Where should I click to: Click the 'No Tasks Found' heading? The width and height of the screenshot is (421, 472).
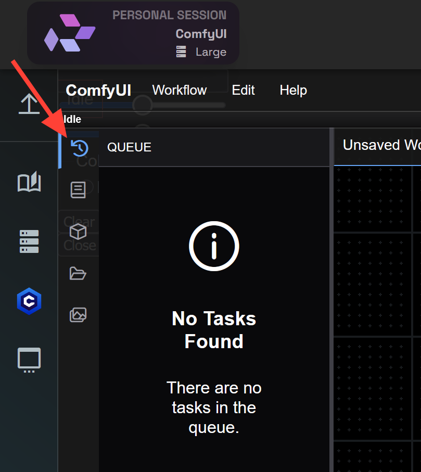pos(214,329)
